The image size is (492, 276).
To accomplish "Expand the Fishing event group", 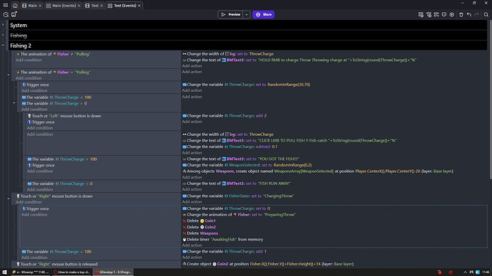I will 3,35.
